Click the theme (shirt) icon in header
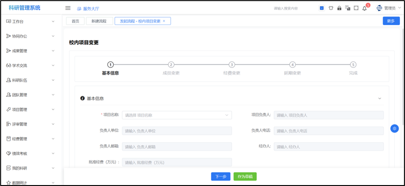This screenshot has height=186, width=405. tap(330, 8)
